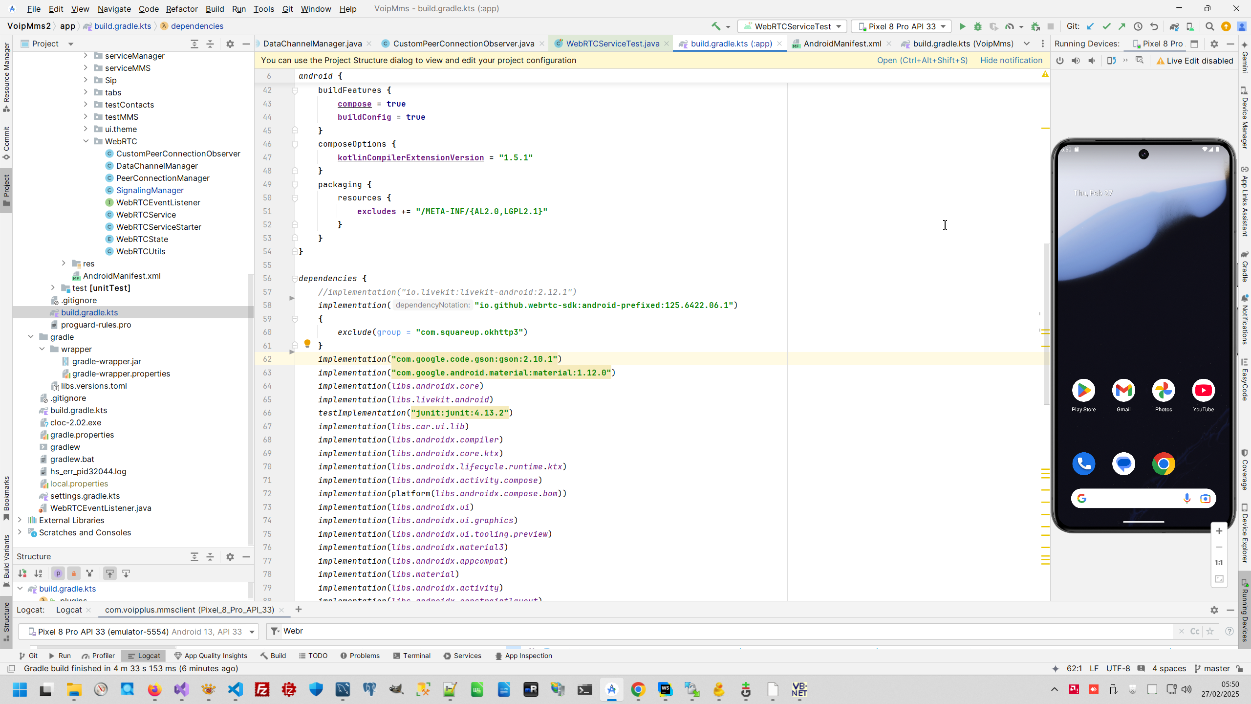This screenshot has height=704, width=1251.
Task: Toggle Autoscroll from Source in Structure panel
Action: coord(126,573)
